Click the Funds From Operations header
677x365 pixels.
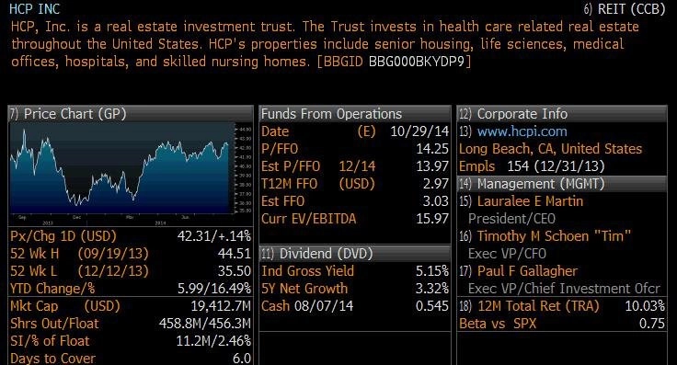[355, 114]
